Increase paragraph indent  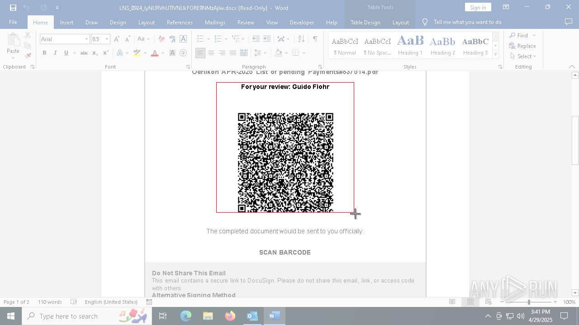coord(267,39)
